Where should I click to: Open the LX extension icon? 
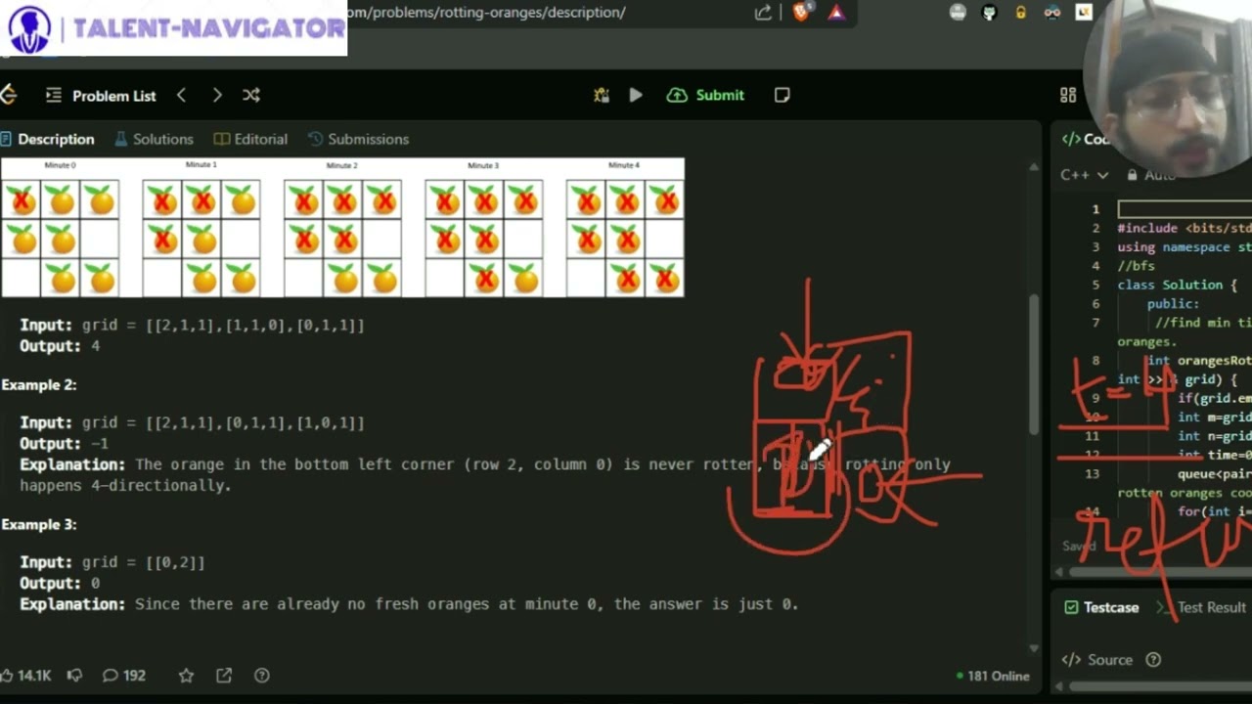click(x=1083, y=13)
